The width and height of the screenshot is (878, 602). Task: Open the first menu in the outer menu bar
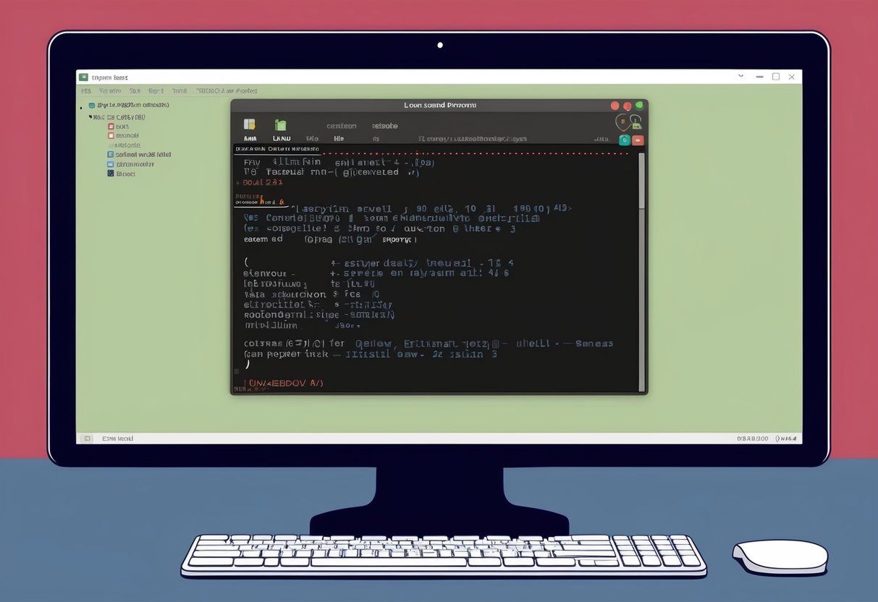pos(86,91)
